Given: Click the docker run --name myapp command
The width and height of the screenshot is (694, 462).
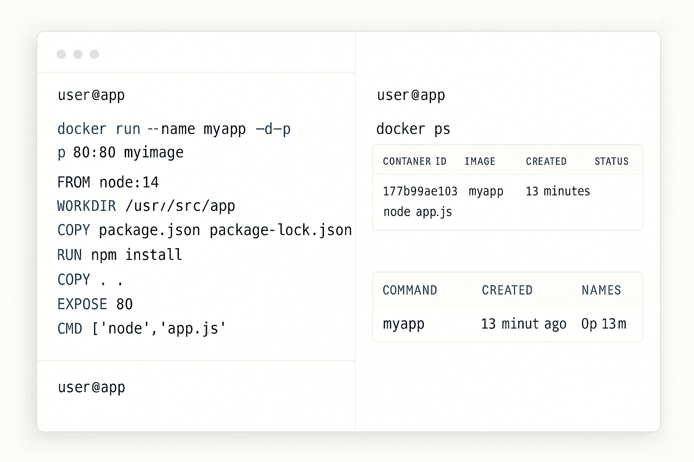Looking at the screenshot, I should pos(173,129).
